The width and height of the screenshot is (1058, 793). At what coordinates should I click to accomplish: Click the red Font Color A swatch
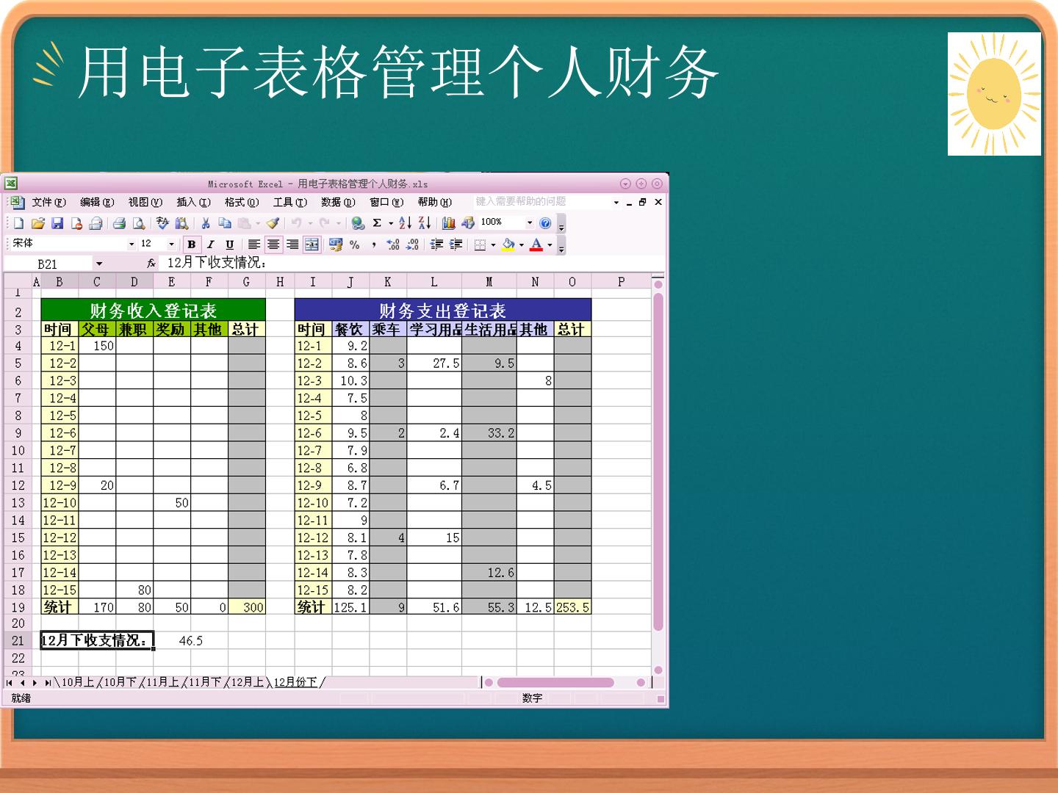(536, 245)
